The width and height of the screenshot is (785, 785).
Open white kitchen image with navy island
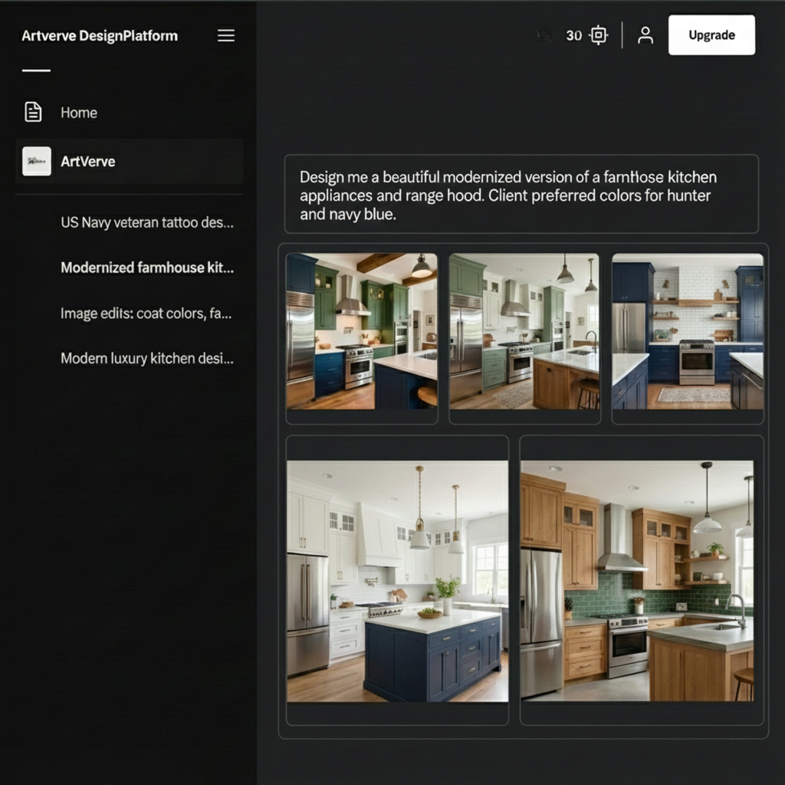(397, 581)
